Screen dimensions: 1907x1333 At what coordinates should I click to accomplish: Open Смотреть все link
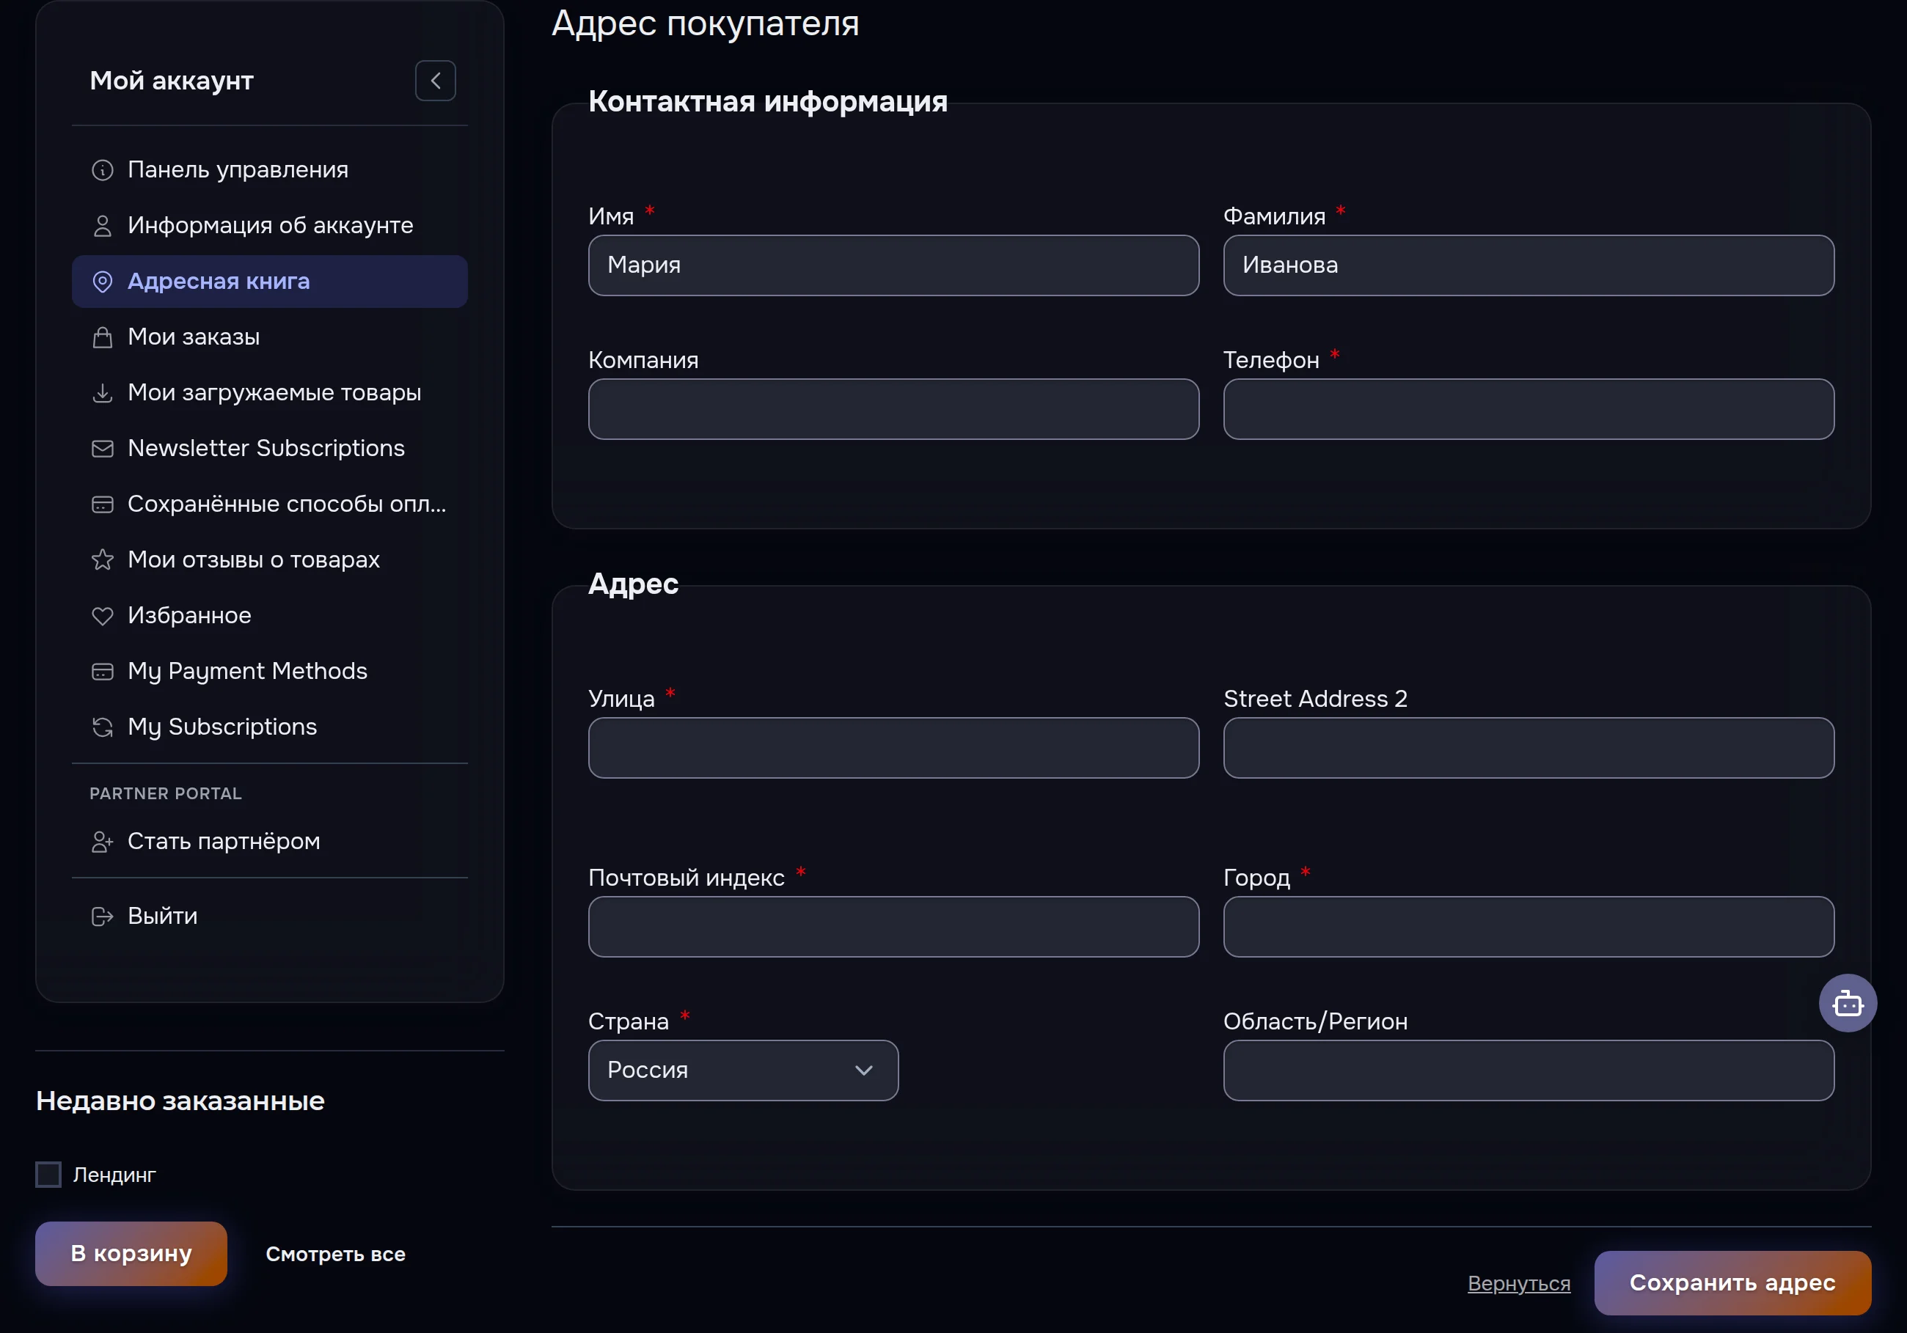pos(335,1254)
